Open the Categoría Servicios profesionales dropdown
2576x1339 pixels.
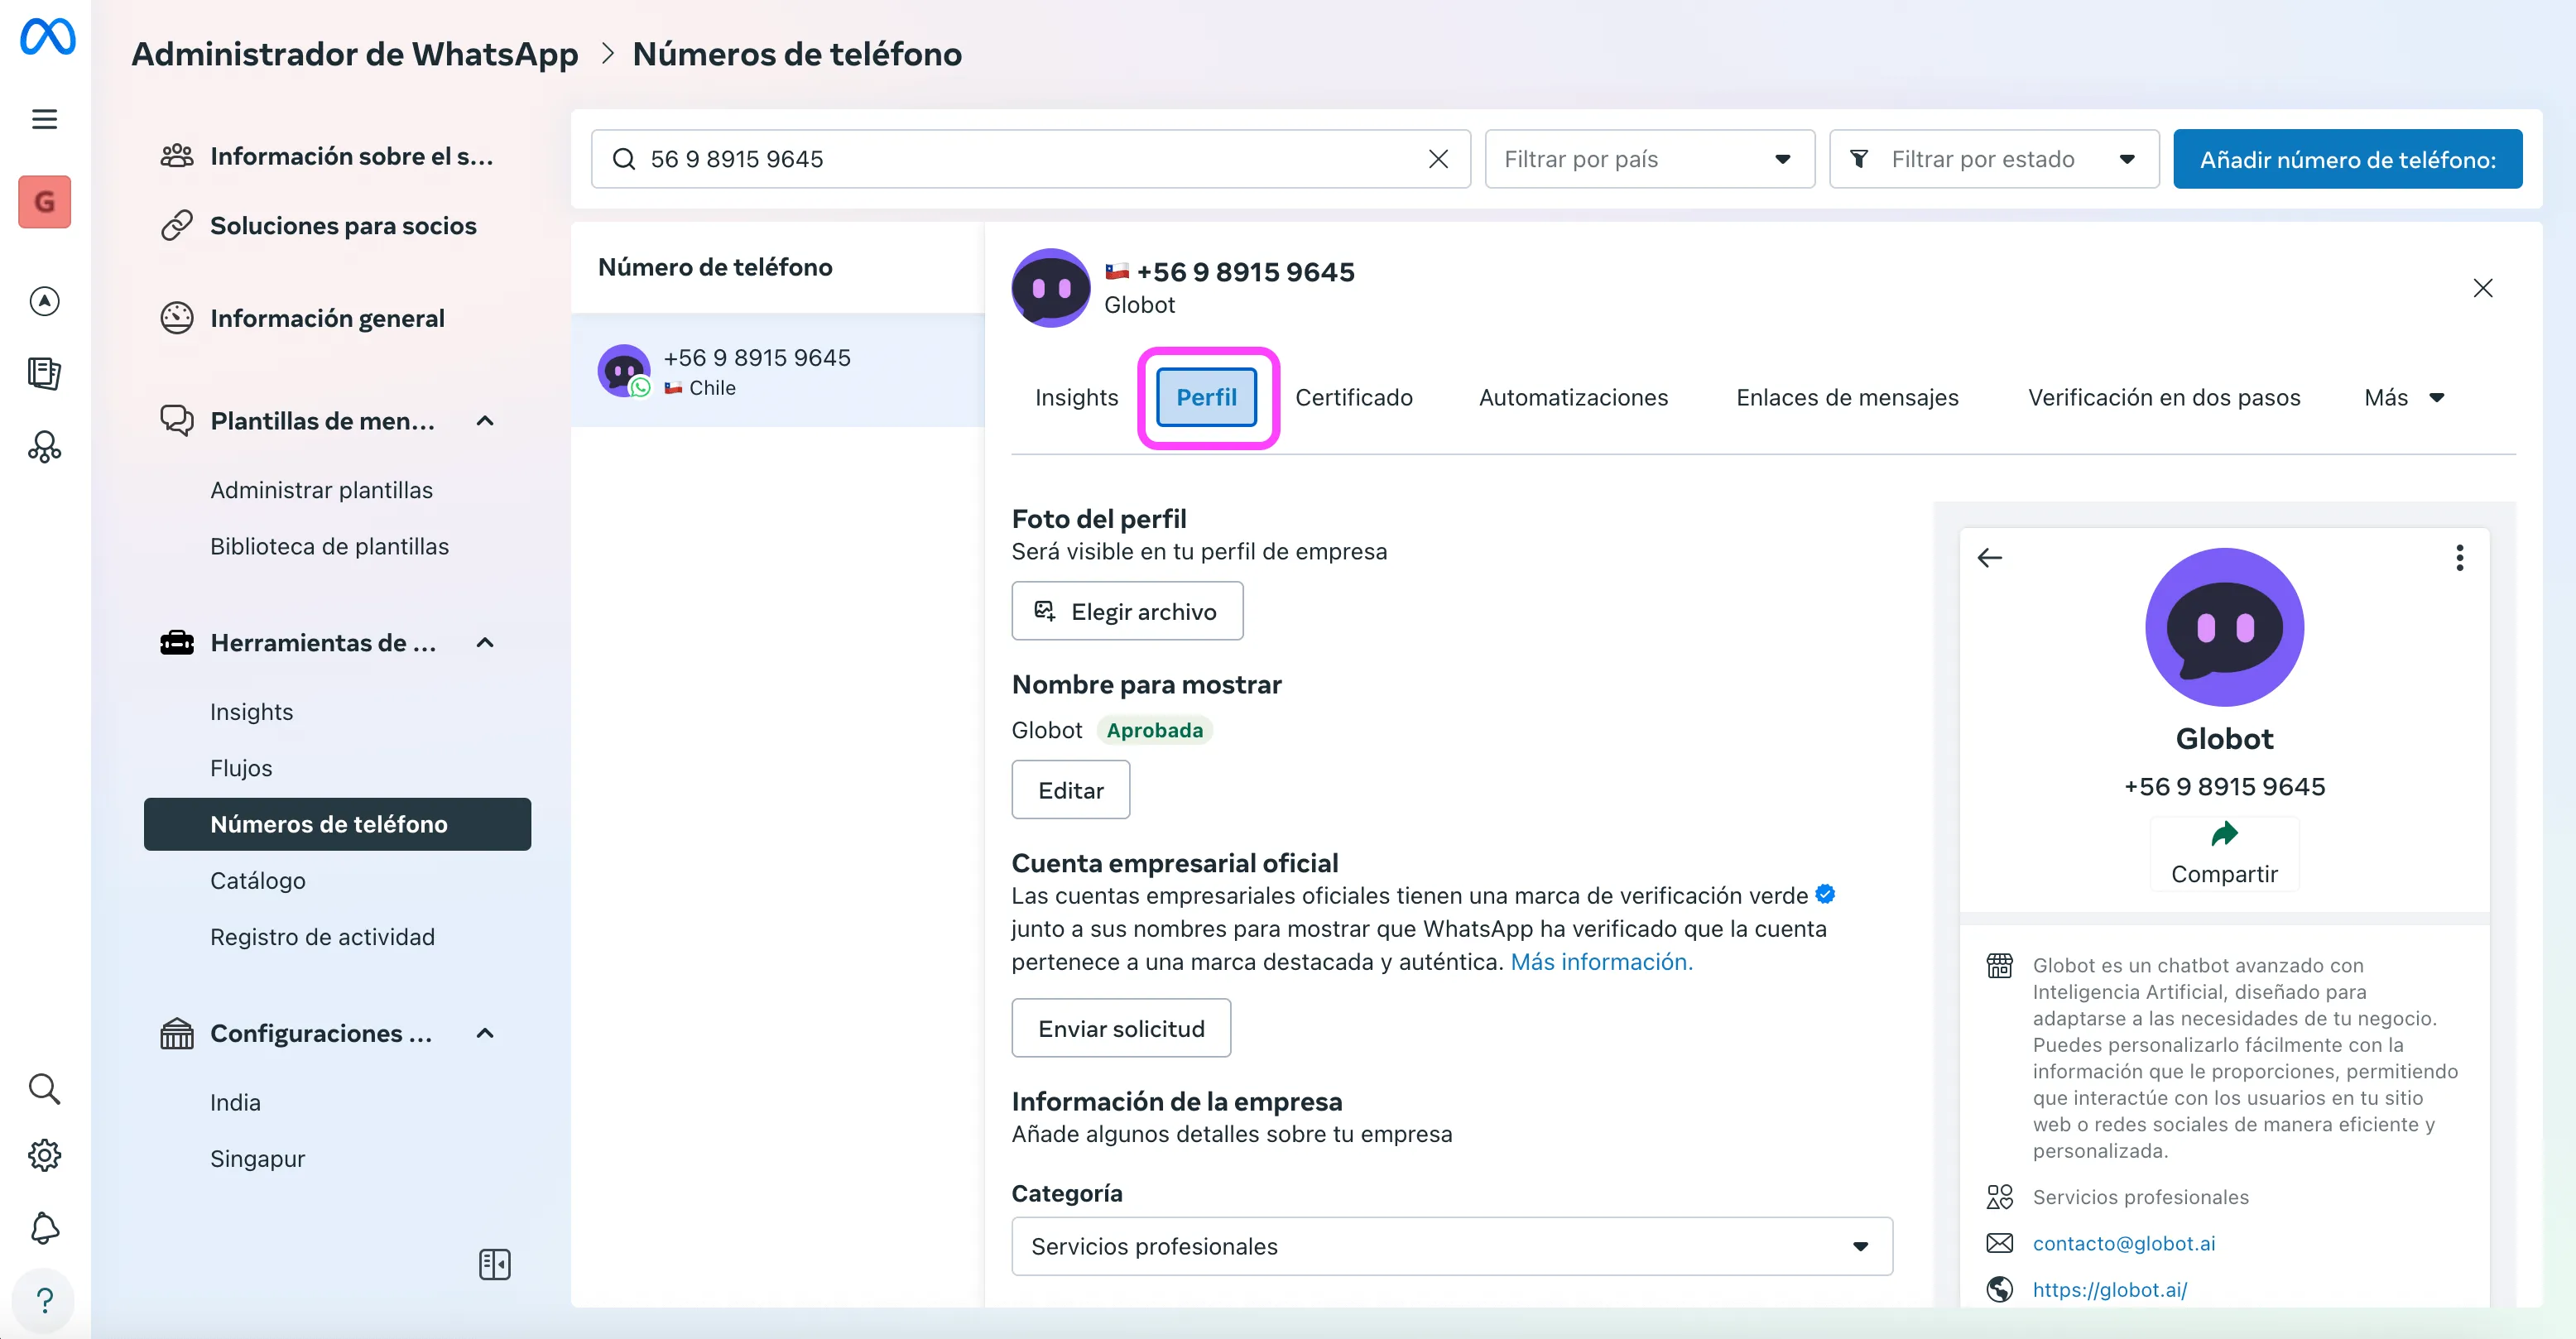pos(1451,1246)
